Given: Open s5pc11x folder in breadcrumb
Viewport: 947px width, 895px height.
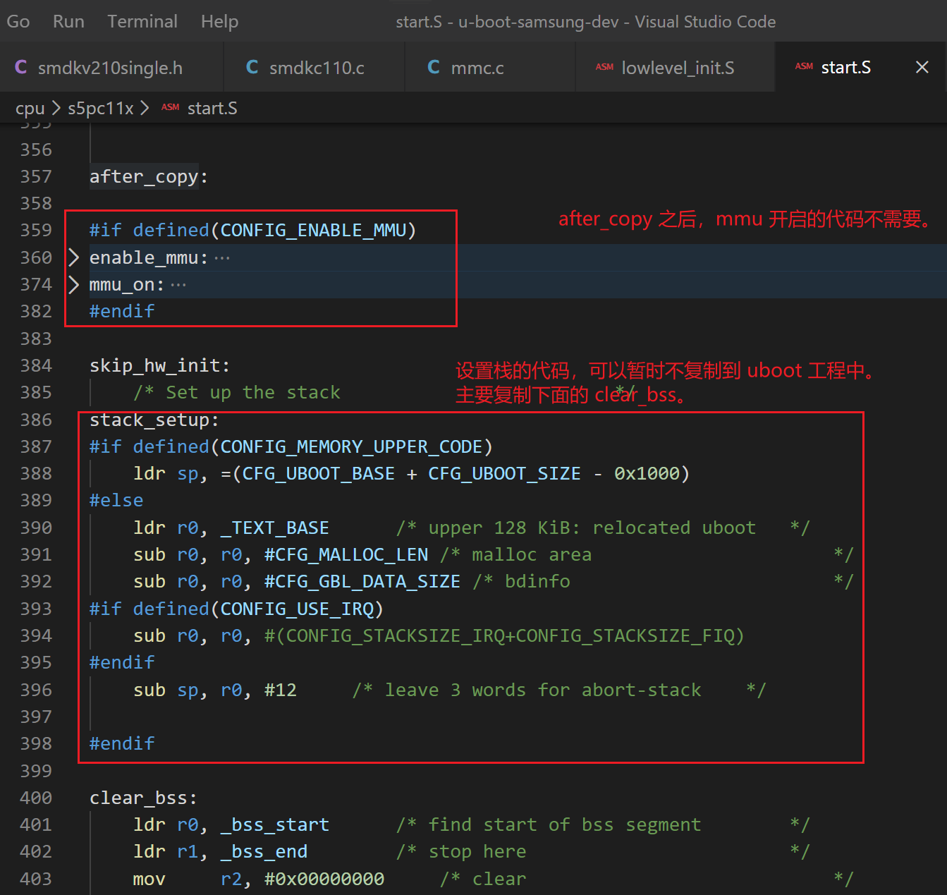Looking at the screenshot, I should click(x=100, y=109).
